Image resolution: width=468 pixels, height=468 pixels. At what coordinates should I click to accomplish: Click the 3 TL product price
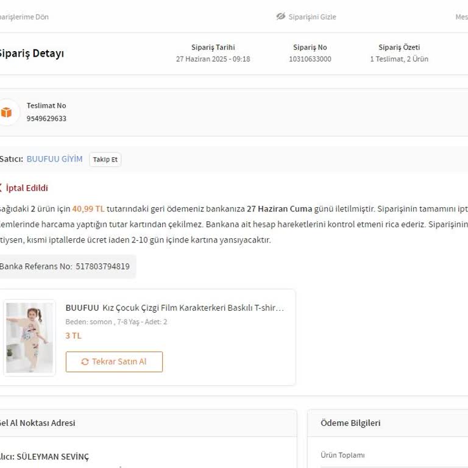click(x=73, y=336)
